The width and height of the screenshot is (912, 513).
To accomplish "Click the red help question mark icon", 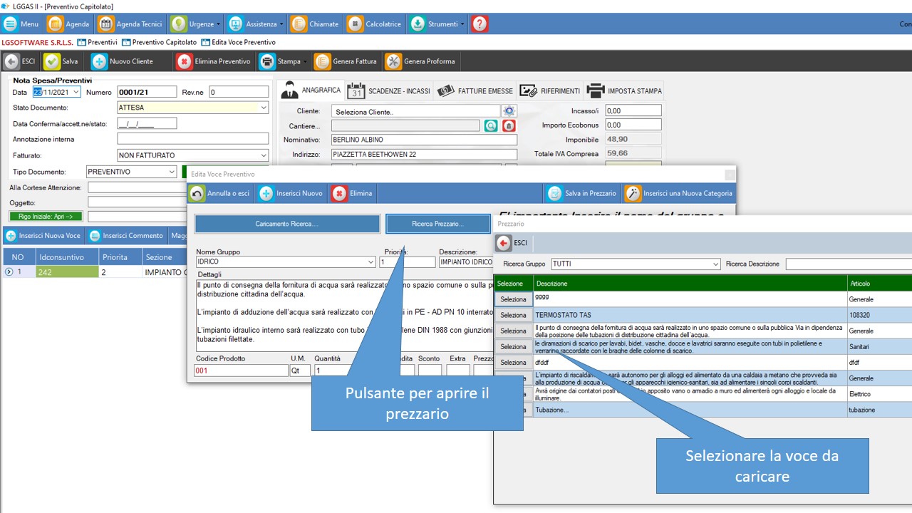I will pos(480,24).
